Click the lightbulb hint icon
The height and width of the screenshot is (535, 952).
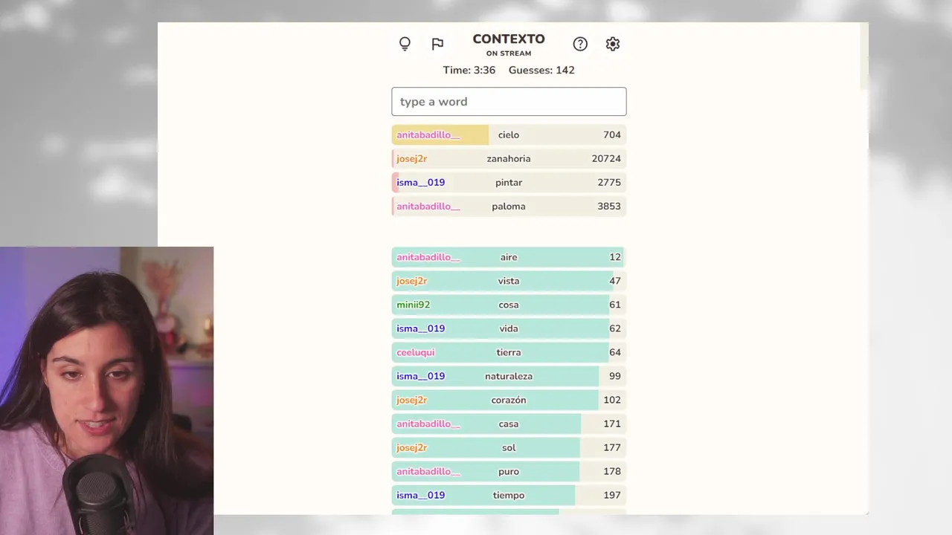click(405, 44)
